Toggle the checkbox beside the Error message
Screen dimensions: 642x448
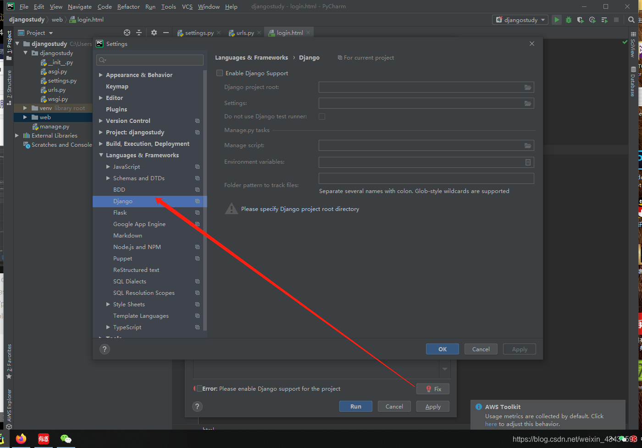click(199, 388)
